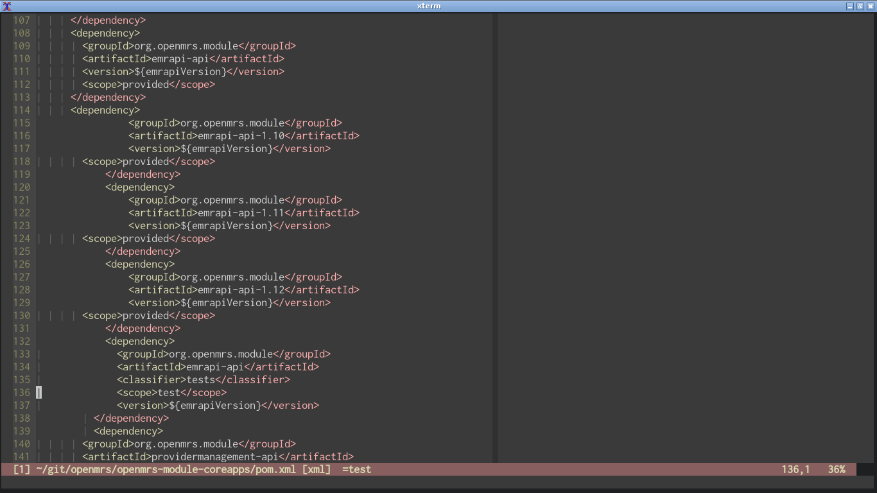Viewport: 877px width, 493px height.
Task: Click closing dependency tag on line 113
Action: (x=109, y=97)
